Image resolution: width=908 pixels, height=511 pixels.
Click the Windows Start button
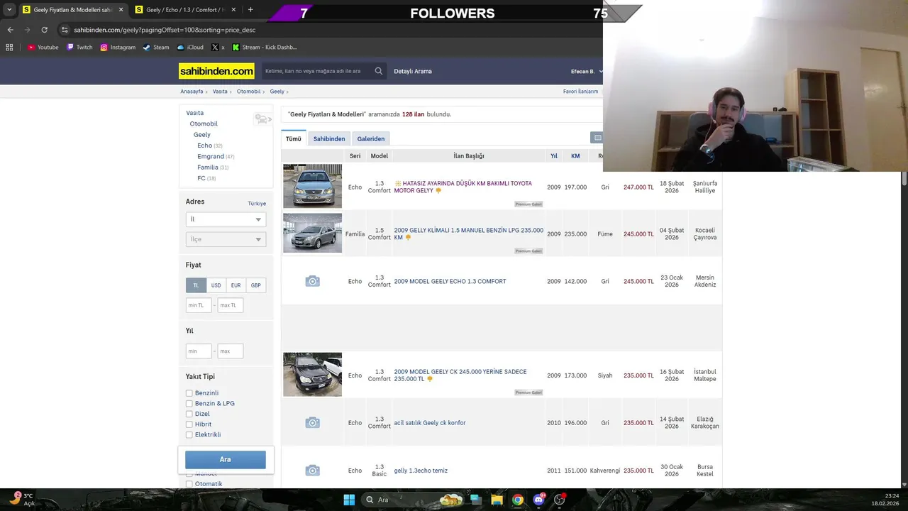click(349, 500)
